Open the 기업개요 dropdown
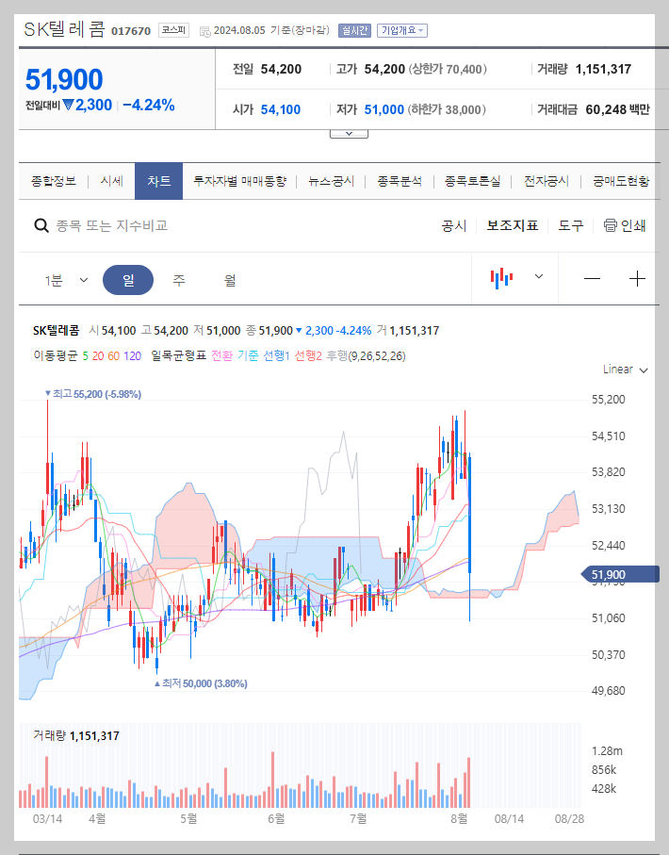The image size is (669, 855). 402,30
